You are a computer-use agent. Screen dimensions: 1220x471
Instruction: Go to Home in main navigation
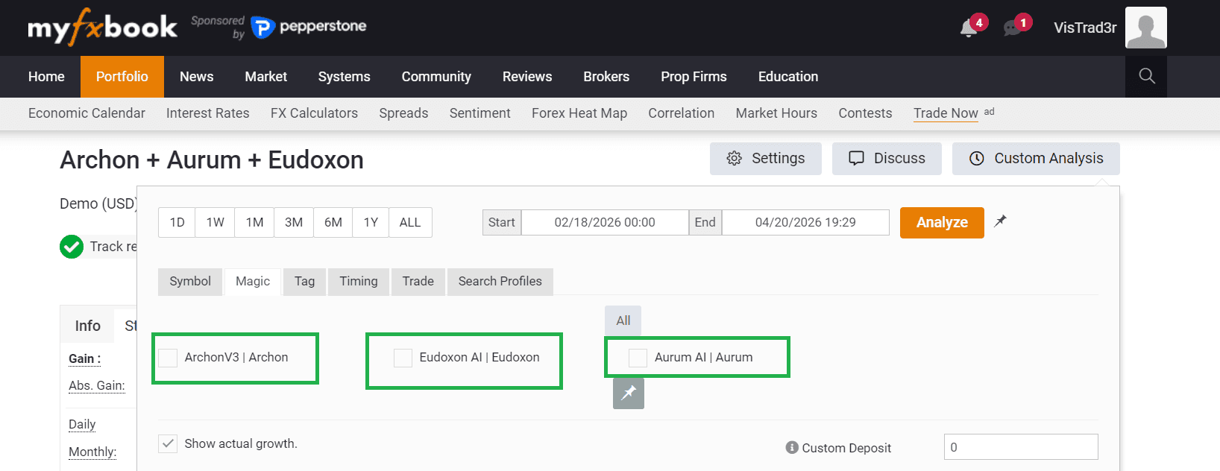tap(46, 77)
